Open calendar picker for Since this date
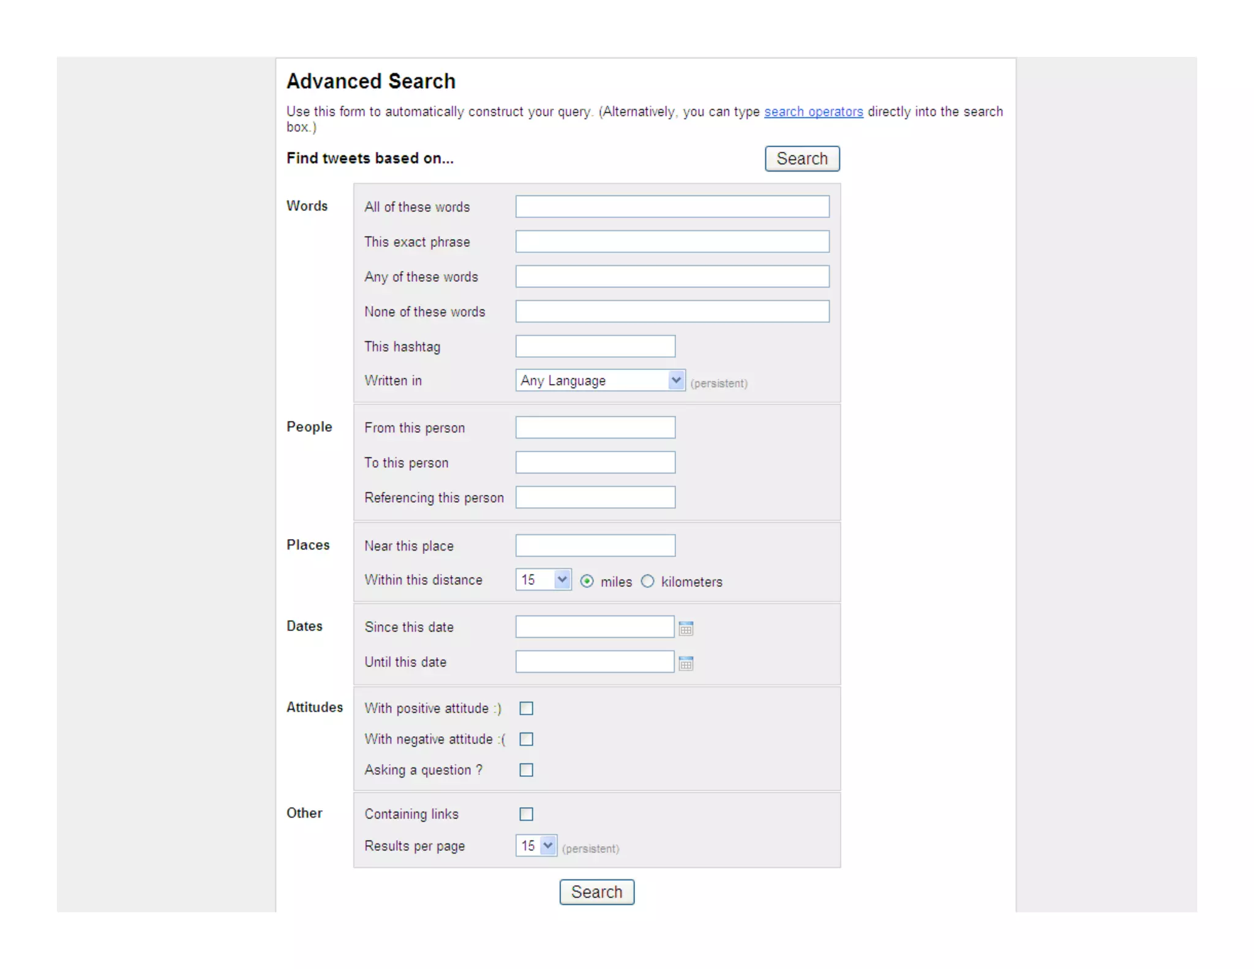This screenshot has width=1254, height=969. (686, 628)
